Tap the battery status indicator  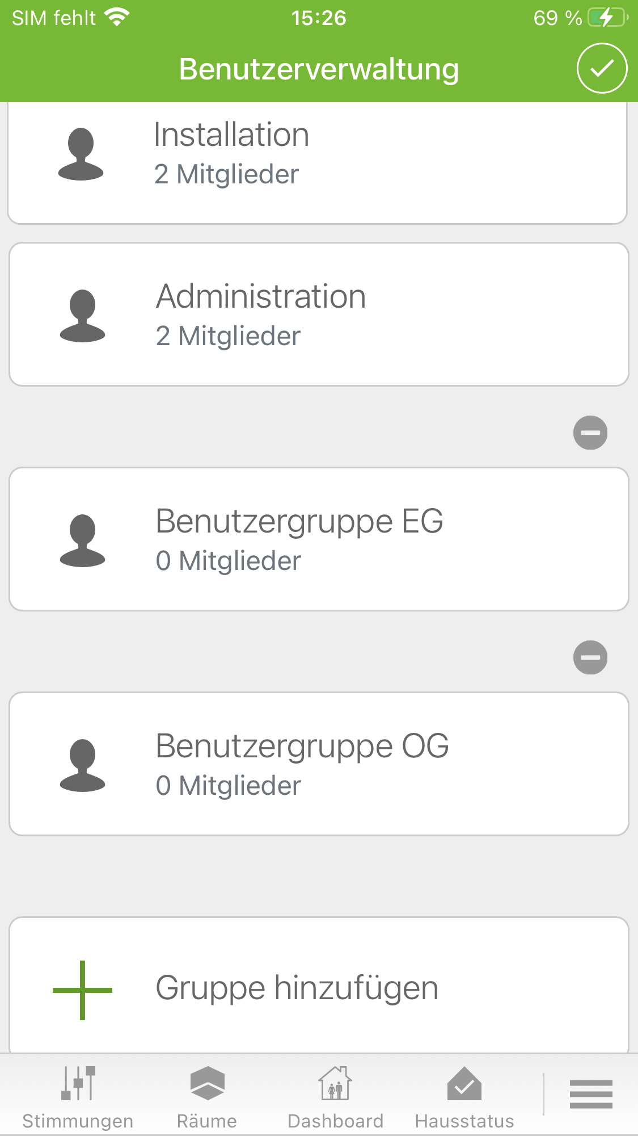coord(607,18)
